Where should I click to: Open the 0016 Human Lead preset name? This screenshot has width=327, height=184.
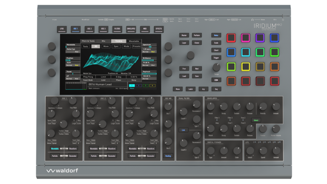[100, 84]
